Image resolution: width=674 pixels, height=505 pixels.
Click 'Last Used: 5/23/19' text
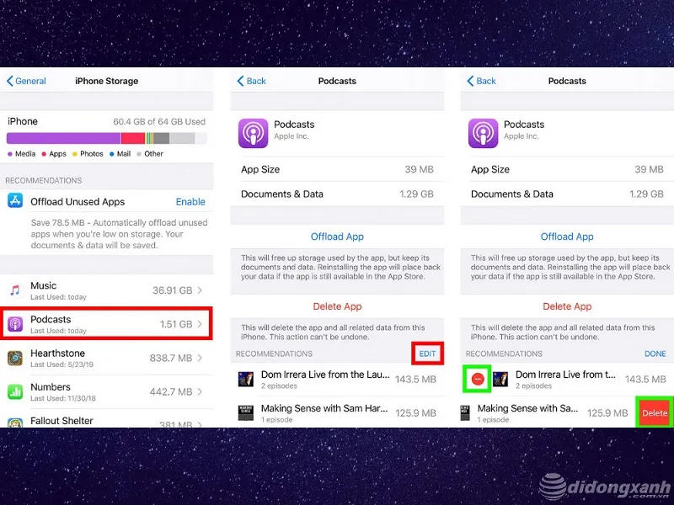coord(62,364)
